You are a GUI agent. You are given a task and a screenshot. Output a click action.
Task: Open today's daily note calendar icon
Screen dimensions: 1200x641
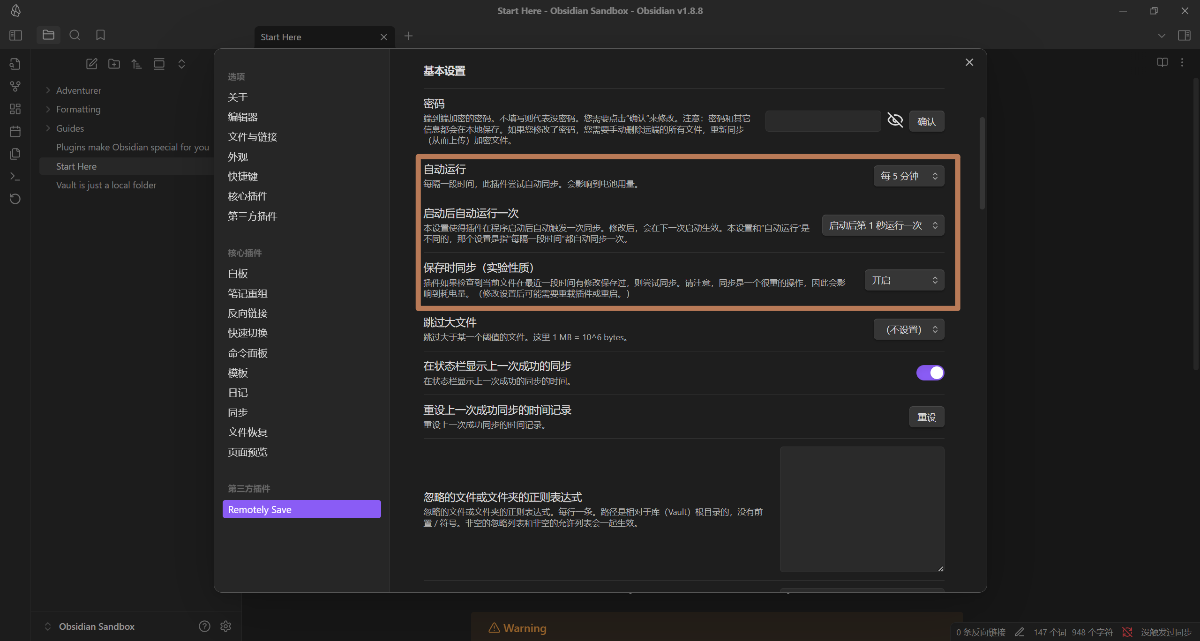(x=15, y=131)
